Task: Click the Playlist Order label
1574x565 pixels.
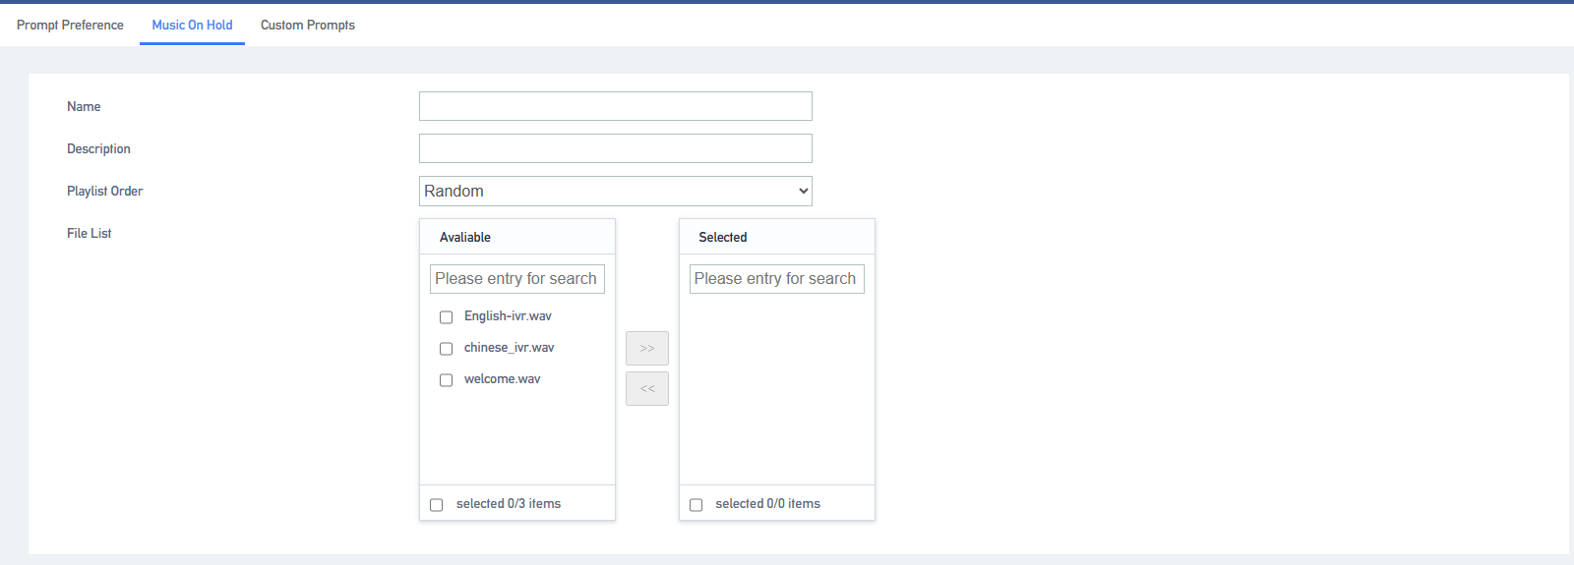Action: [x=104, y=191]
